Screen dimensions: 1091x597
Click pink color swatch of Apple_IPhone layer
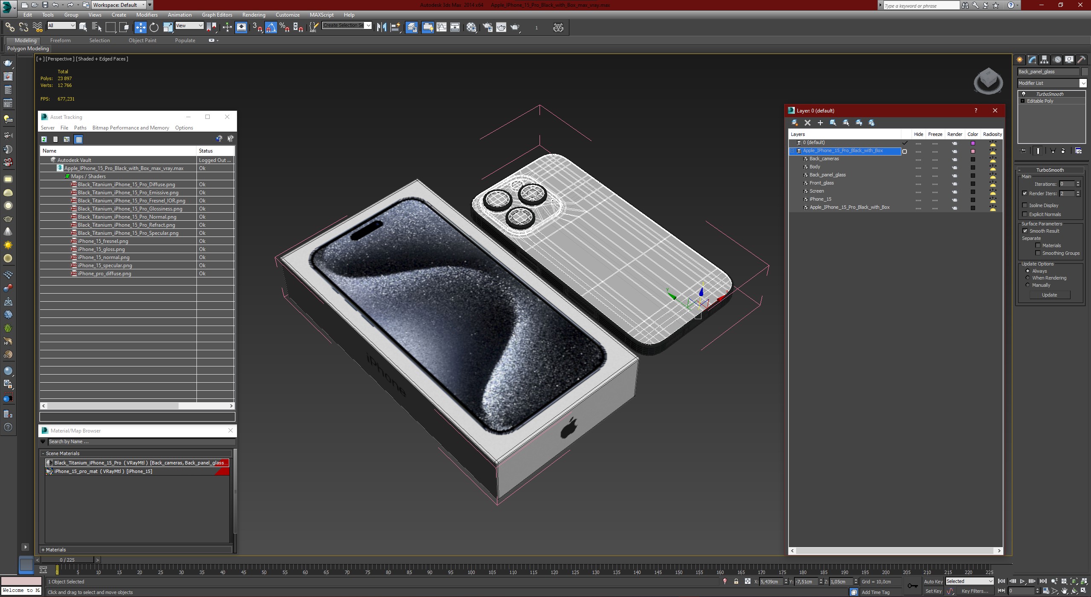[x=973, y=151]
